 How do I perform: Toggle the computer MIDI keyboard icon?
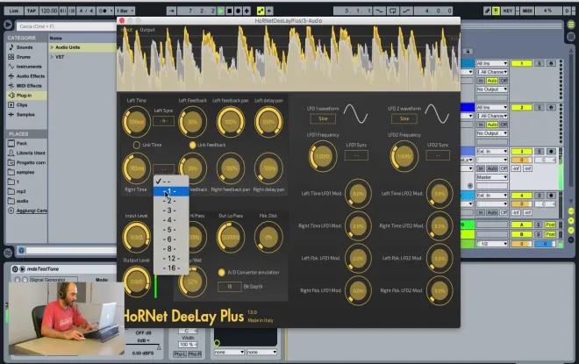(x=496, y=11)
